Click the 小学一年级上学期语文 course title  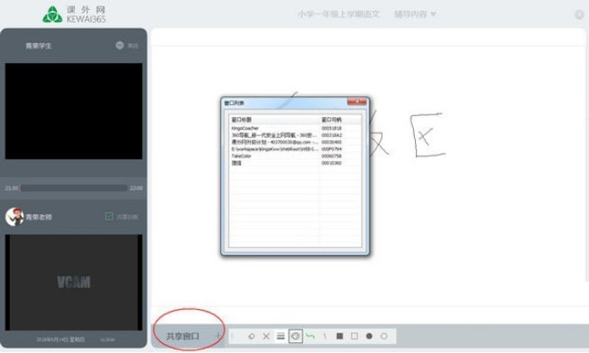338,14
